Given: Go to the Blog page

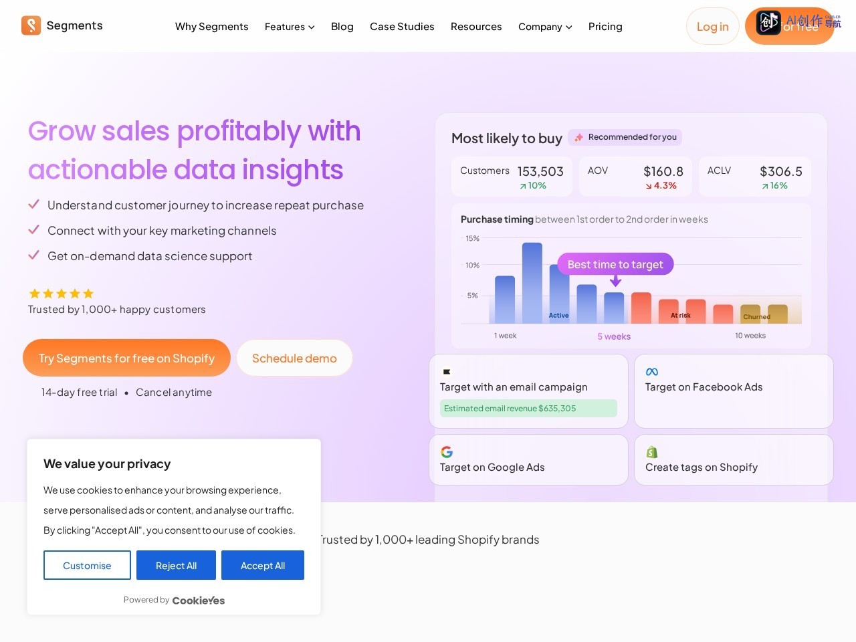Looking at the screenshot, I should pos(342,27).
